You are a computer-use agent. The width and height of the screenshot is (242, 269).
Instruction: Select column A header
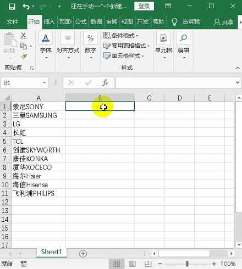[x=38, y=98]
